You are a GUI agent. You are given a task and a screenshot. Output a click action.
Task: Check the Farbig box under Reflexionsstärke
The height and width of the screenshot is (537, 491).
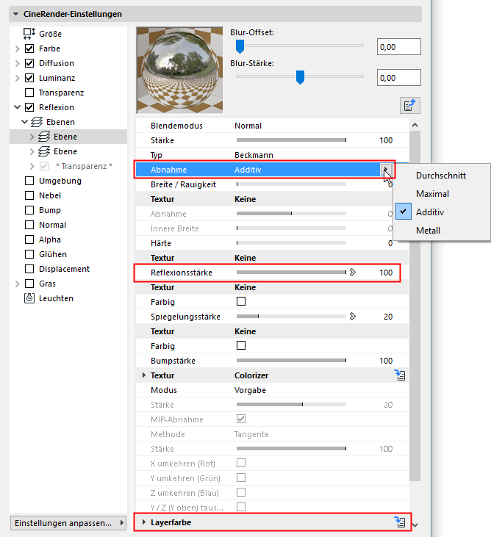tap(241, 301)
